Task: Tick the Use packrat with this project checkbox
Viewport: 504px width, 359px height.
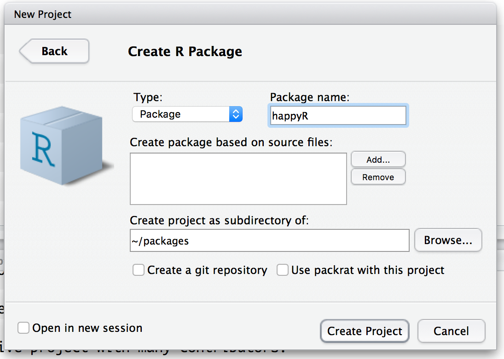Action: point(283,270)
